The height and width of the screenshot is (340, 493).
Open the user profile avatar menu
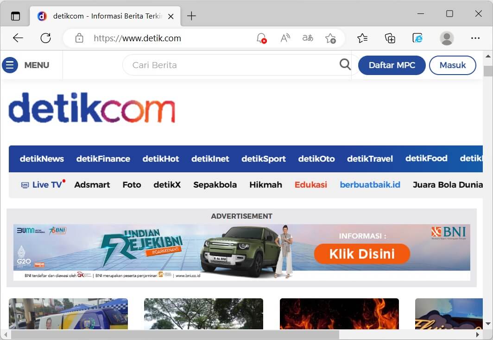(x=447, y=38)
